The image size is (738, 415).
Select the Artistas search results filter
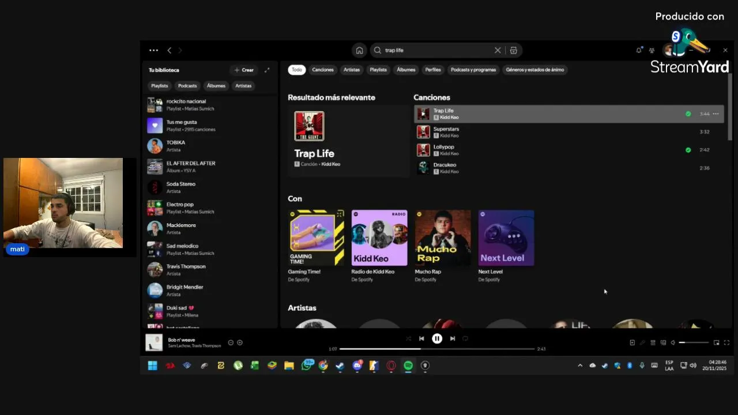pyautogui.click(x=352, y=70)
